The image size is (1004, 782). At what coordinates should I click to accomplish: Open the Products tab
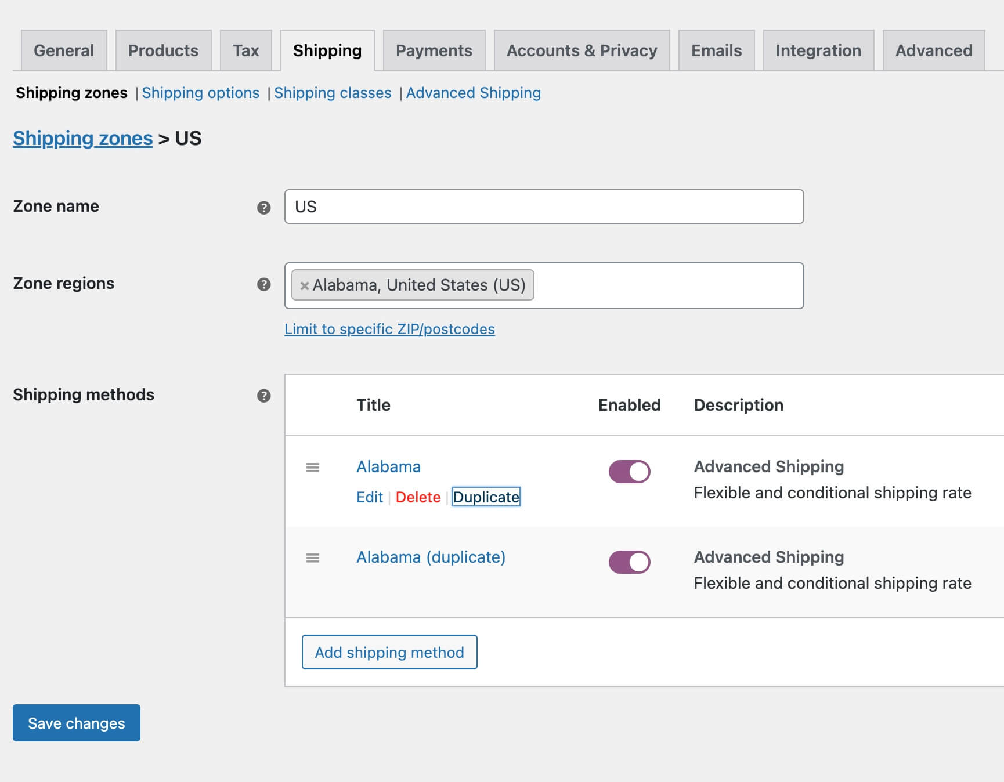(163, 50)
